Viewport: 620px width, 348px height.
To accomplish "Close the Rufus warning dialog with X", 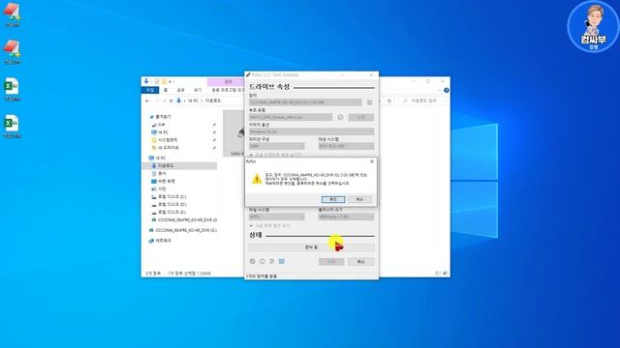I will point(371,161).
